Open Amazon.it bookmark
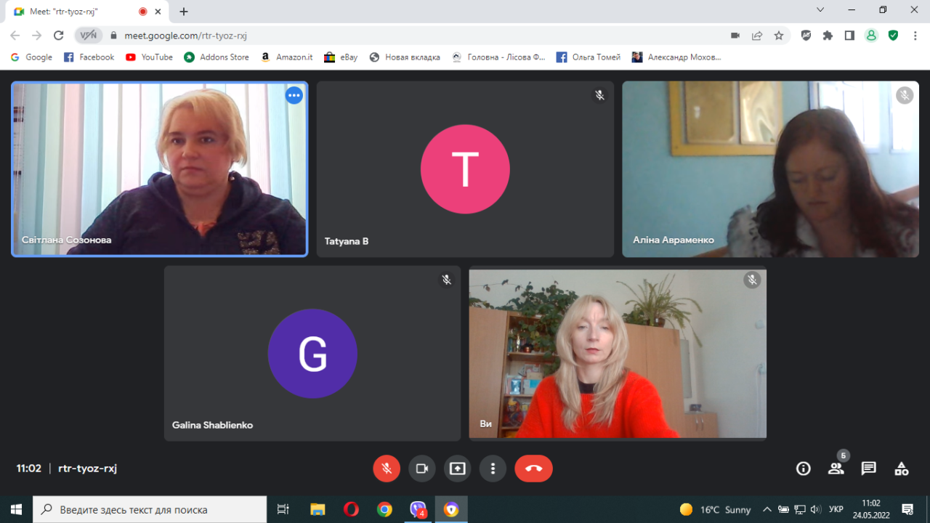 tap(287, 57)
